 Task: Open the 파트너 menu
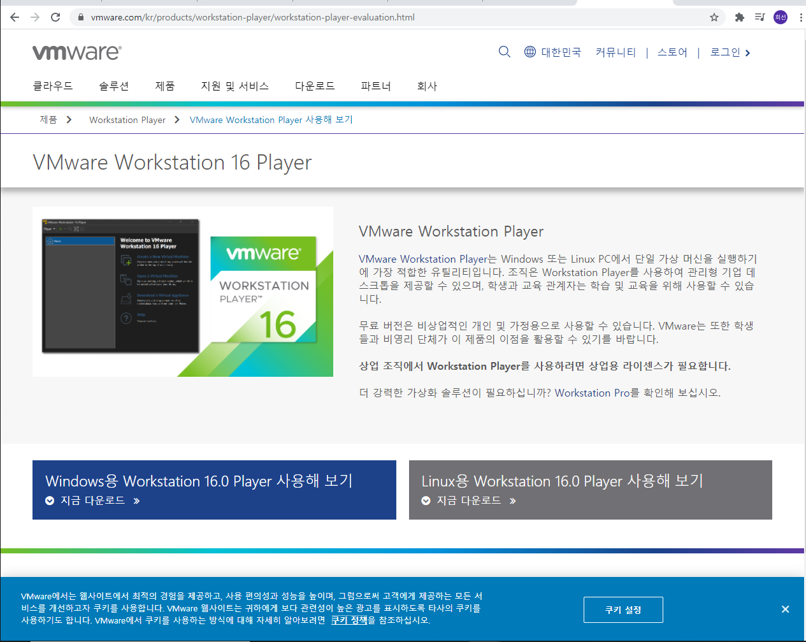tap(376, 86)
